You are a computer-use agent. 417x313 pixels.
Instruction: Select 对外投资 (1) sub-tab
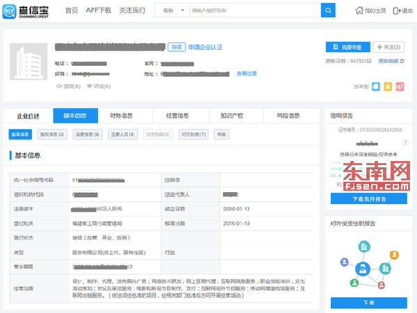pos(193,135)
